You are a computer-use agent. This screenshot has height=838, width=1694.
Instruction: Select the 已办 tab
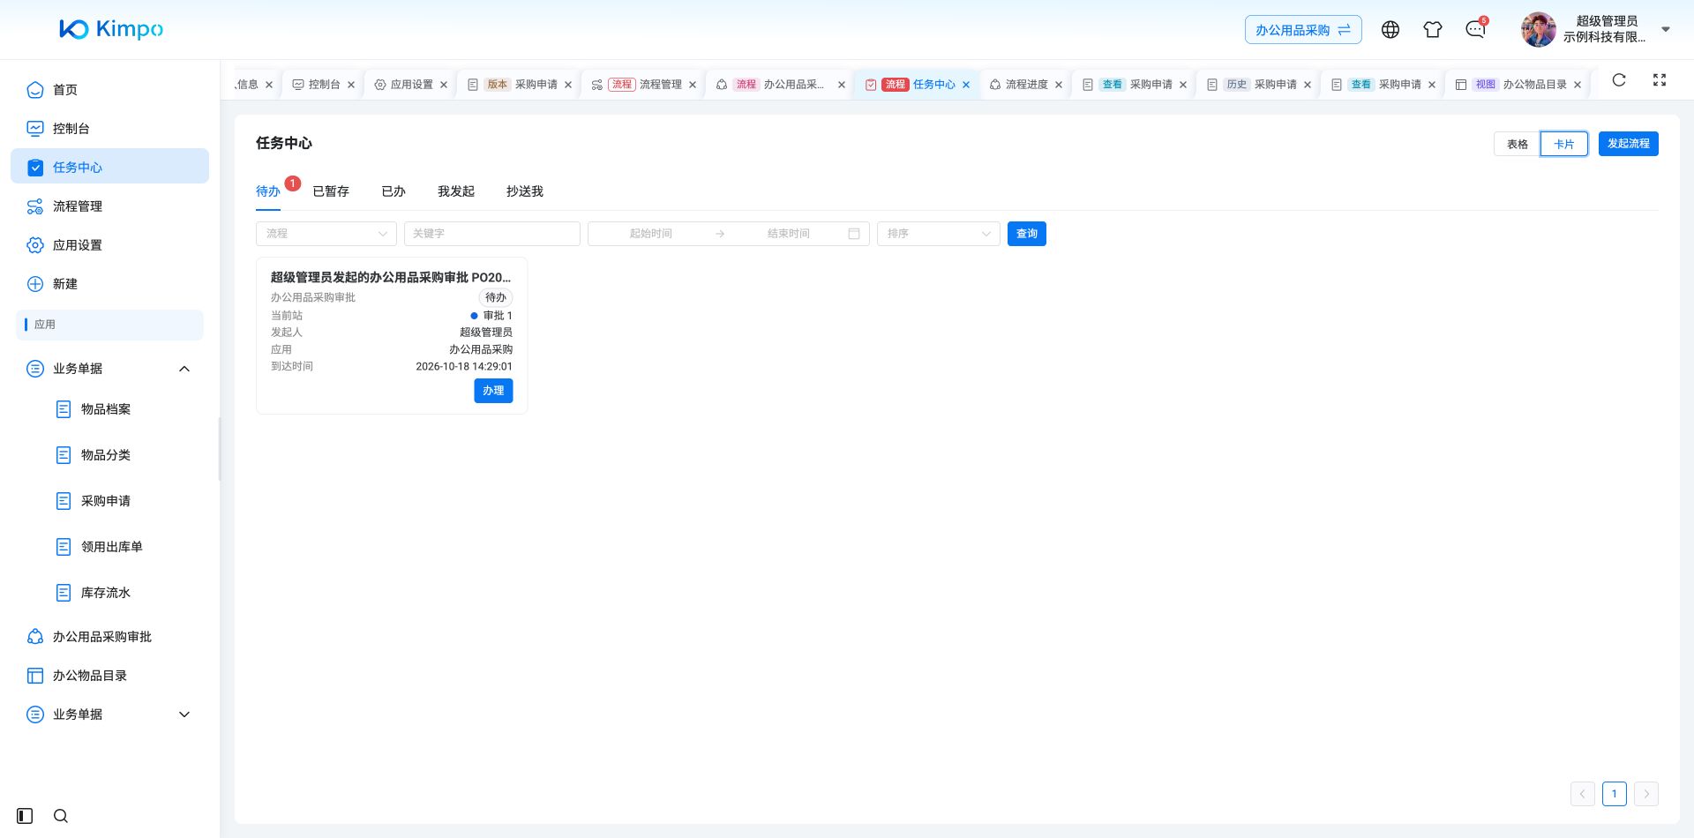[394, 191]
